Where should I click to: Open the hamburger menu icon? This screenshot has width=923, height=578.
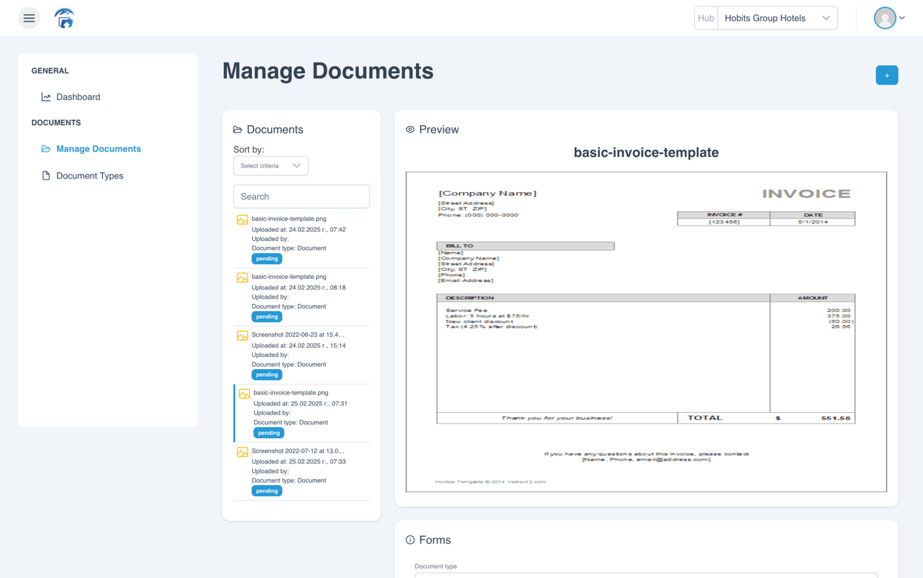click(x=29, y=18)
